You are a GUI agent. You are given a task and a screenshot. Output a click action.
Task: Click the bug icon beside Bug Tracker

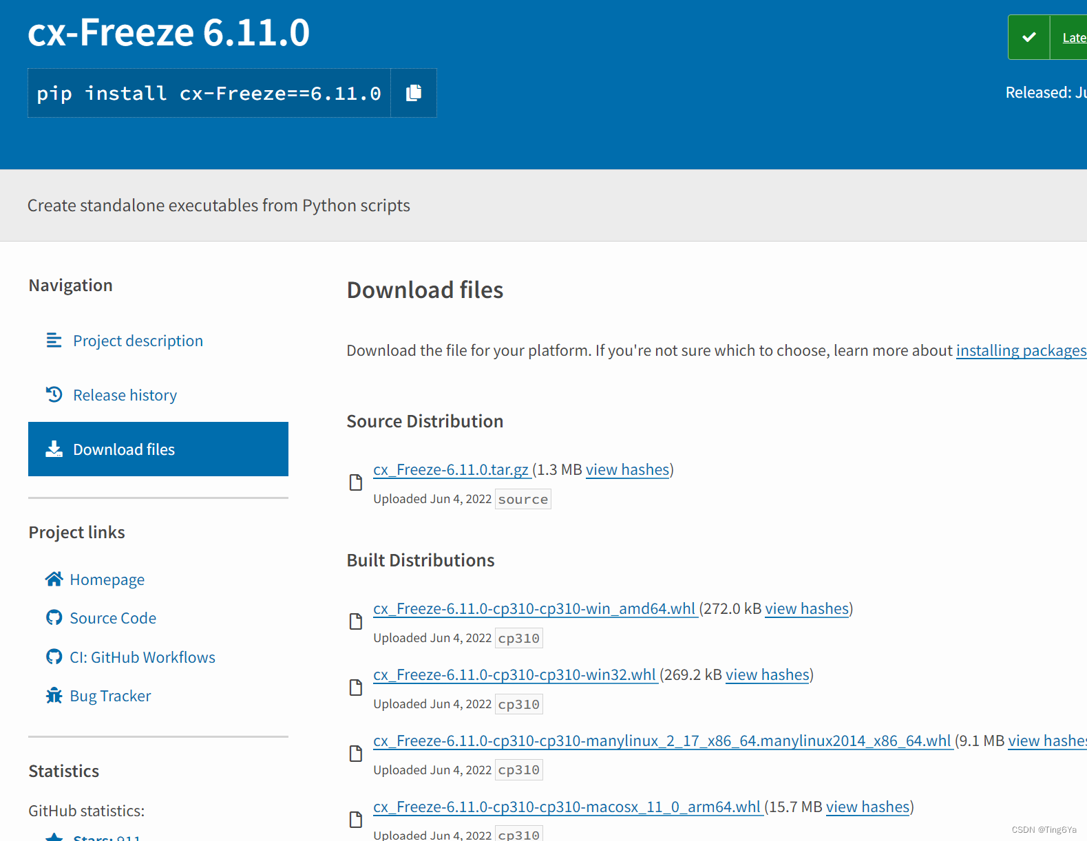click(x=54, y=695)
